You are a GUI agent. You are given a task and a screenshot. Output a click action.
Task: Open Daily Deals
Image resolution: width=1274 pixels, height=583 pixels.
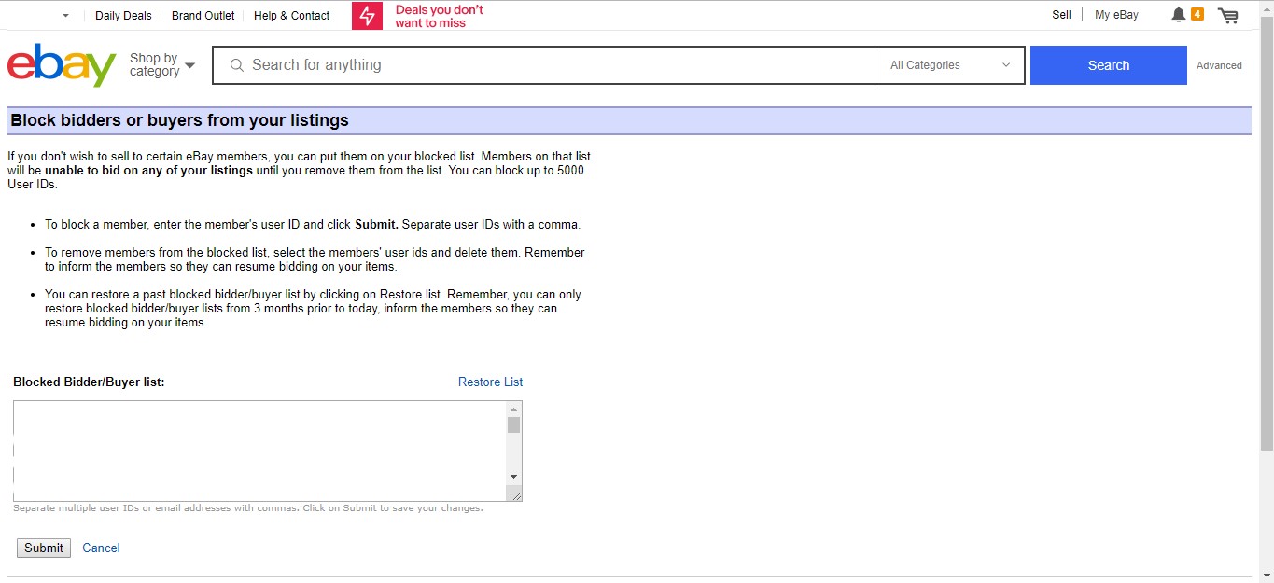coord(123,16)
